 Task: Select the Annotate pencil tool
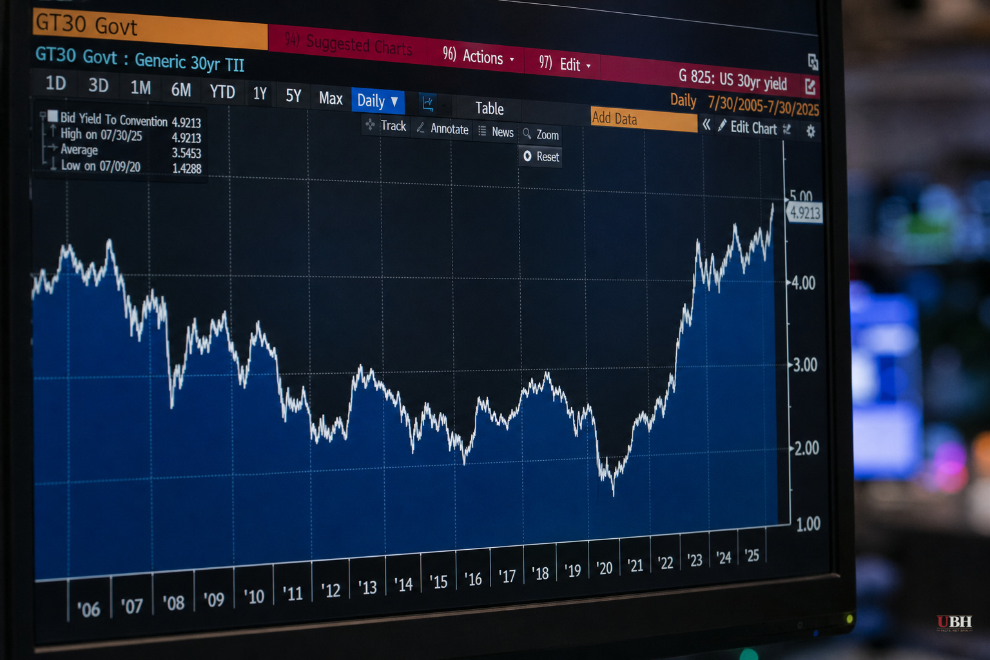coord(443,128)
